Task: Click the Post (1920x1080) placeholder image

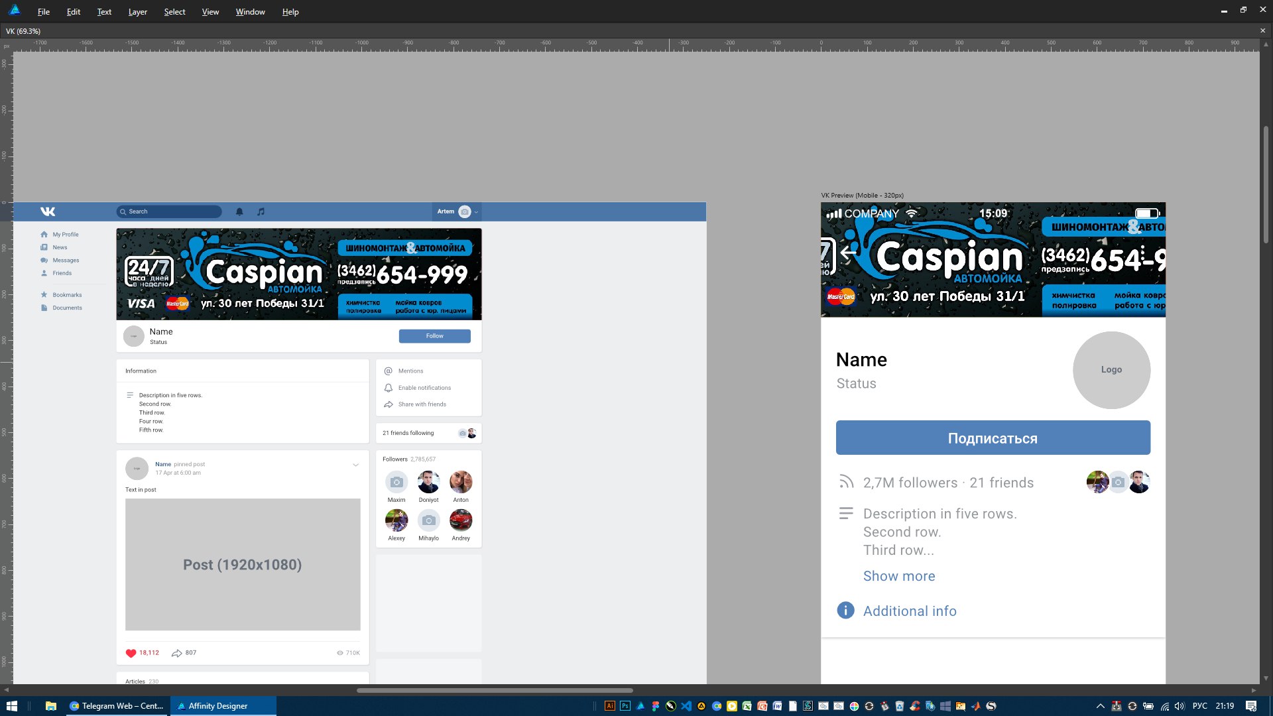Action: pyautogui.click(x=243, y=564)
